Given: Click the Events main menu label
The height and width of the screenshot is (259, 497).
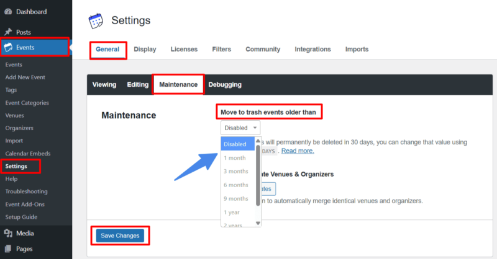Looking at the screenshot, I should point(25,48).
